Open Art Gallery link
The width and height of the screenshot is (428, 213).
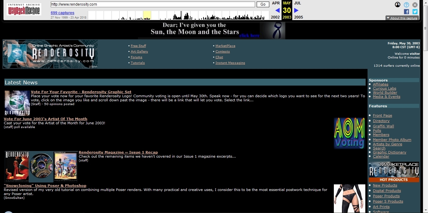tap(139, 52)
